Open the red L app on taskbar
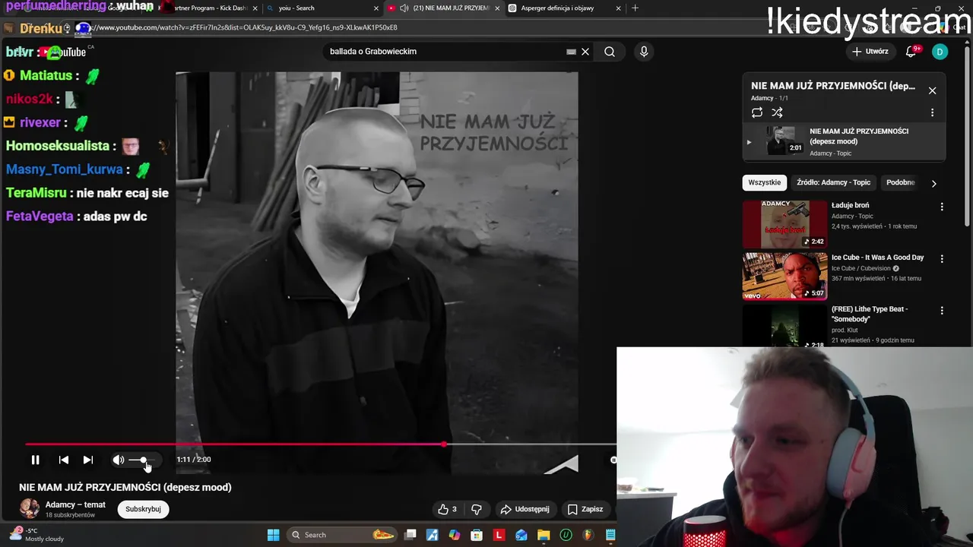This screenshot has height=547, width=973. point(499,535)
